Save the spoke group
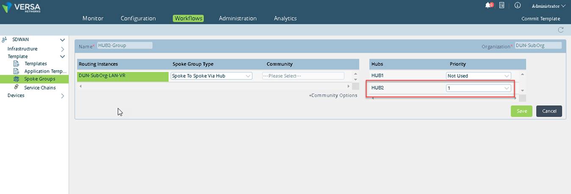Image resolution: width=571 pixels, height=194 pixels. [521, 111]
